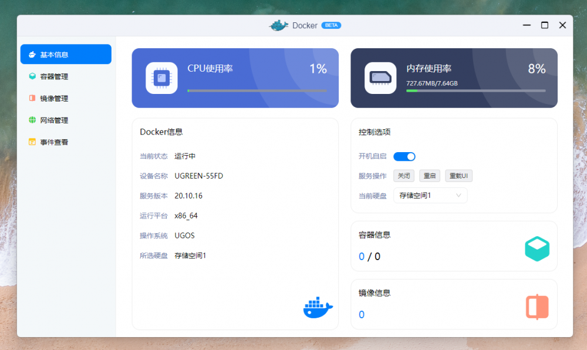Click the chevron arrow of 存储空间1 dropdown
The height and width of the screenshot is (350, 587).
458,196
